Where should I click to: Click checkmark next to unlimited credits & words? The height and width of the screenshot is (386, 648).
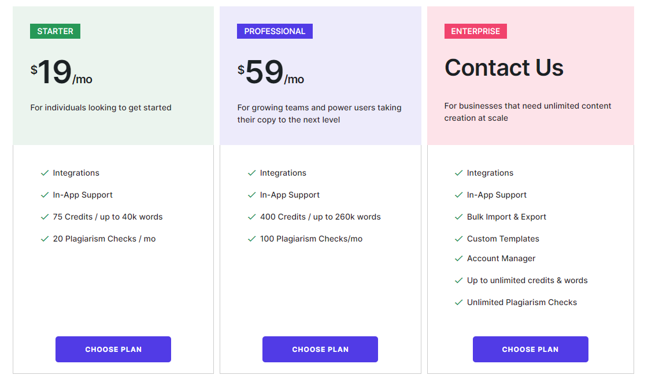pyautogui.click(x=458, y=280)
